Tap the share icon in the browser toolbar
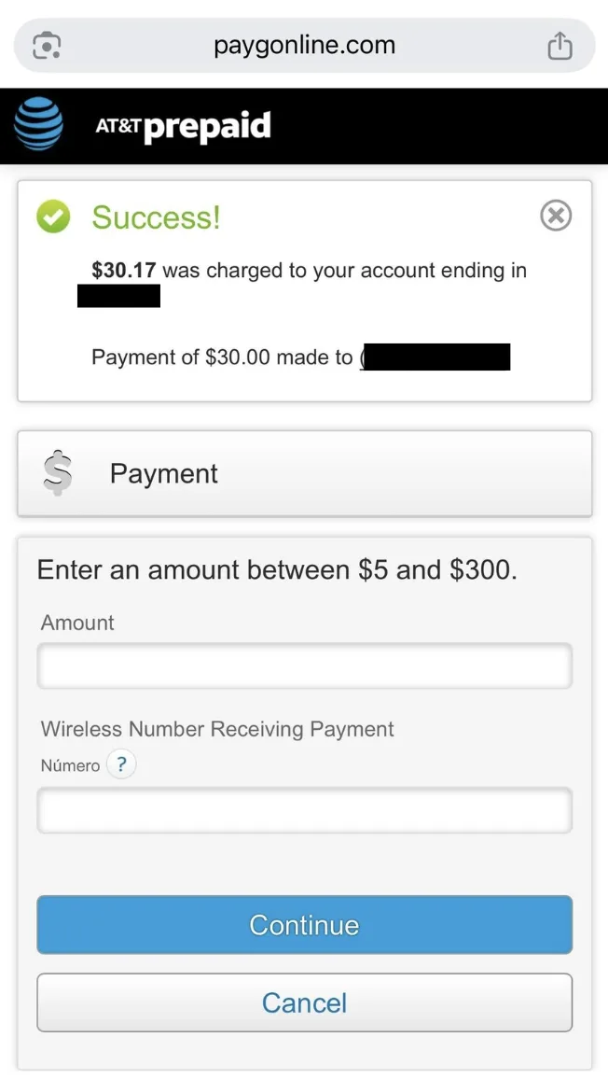The height and width of the screenshot is (1079, 608). [560, 44]
